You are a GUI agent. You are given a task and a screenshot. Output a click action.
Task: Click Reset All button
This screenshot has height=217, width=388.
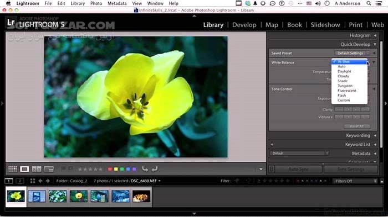pos(357,126)
